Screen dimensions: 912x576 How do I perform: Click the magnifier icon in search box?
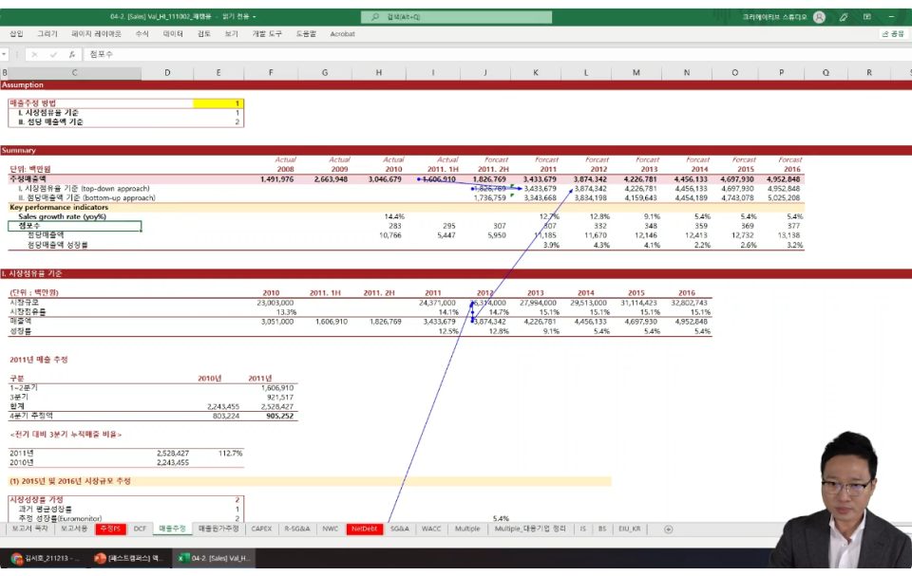pyautogui.click(x=375, y=17)
